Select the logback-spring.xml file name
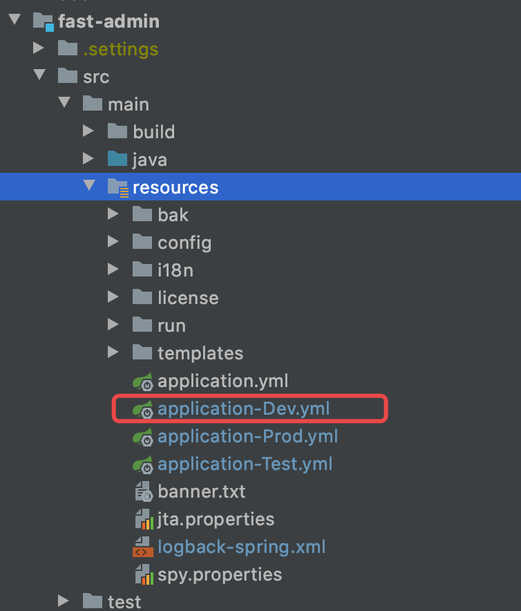 (x=241, y=547)
